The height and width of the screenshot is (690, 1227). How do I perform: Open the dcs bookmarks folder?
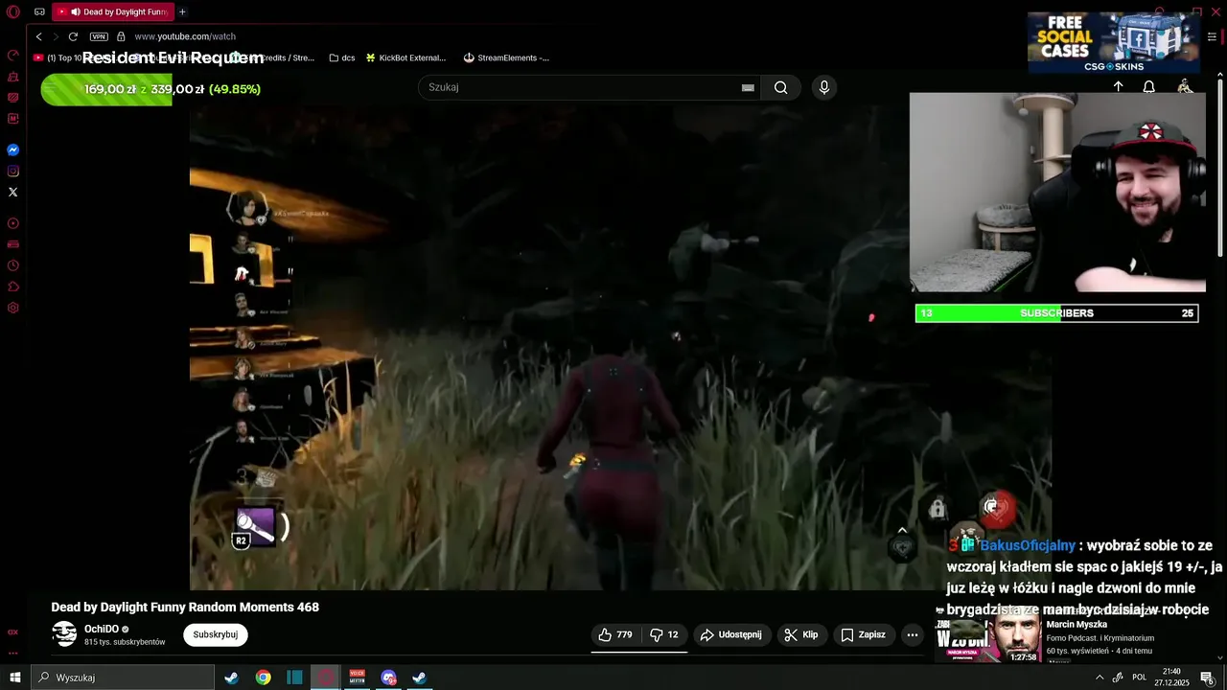341,57
